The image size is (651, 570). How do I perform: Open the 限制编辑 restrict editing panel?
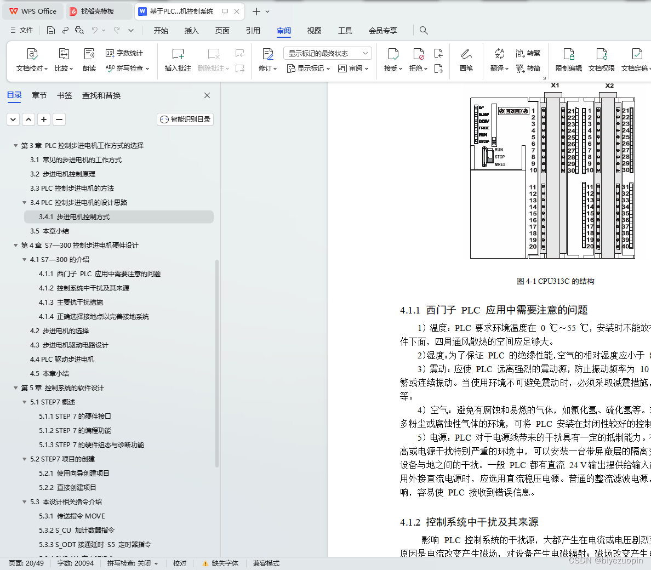click(x=568, y=60)
